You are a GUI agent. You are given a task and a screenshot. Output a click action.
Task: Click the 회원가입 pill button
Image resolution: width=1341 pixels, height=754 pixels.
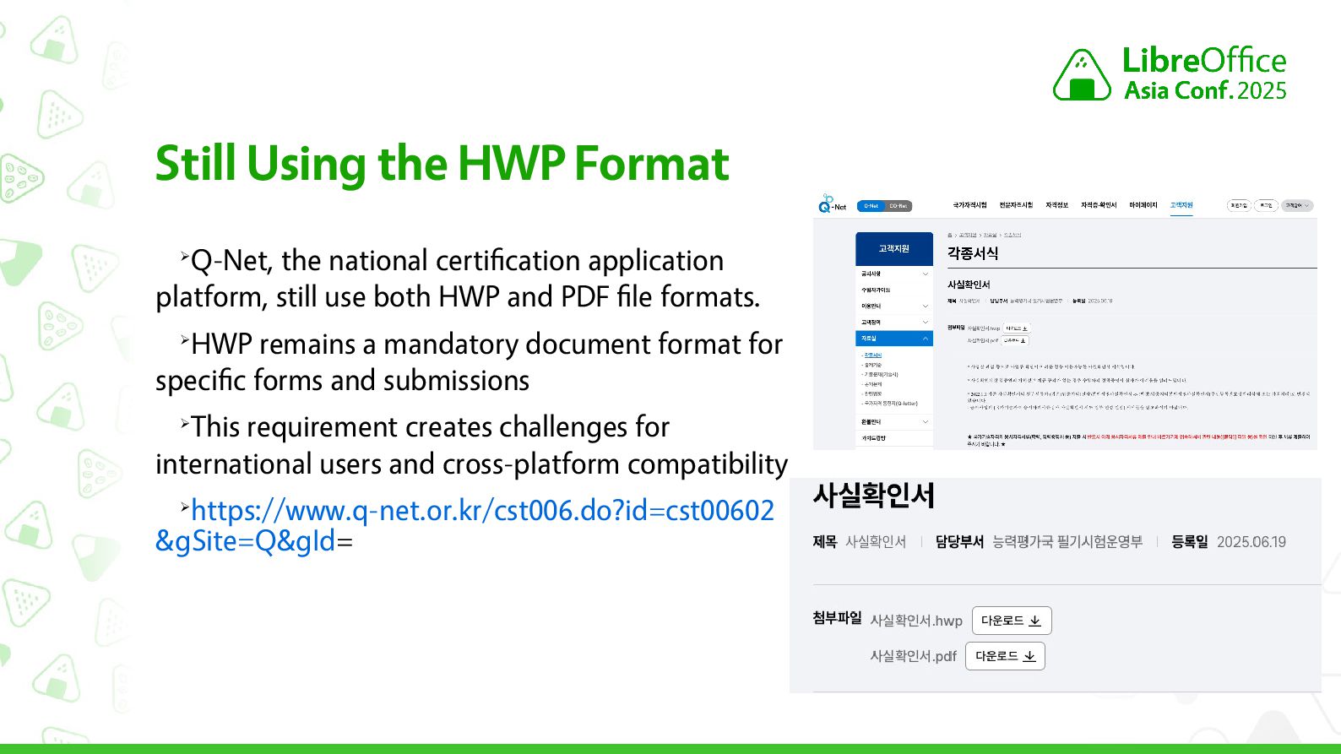(x=1239, y=205)
